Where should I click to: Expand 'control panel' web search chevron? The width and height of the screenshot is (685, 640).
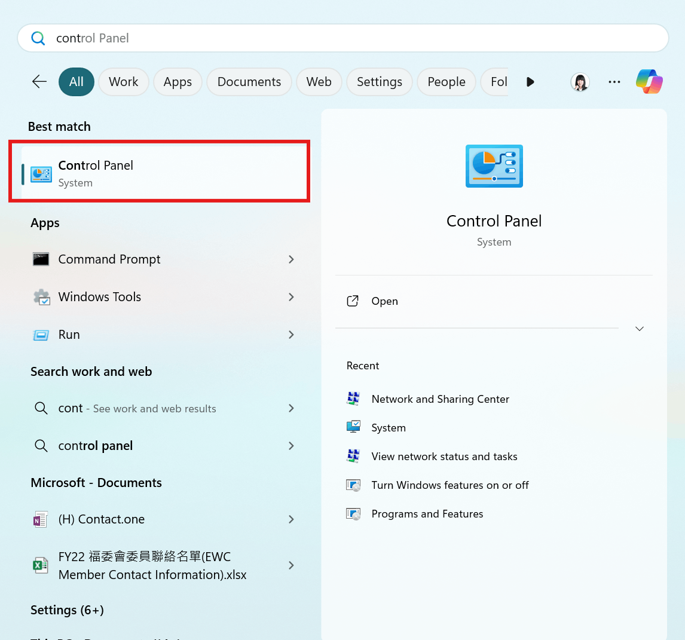291,446
